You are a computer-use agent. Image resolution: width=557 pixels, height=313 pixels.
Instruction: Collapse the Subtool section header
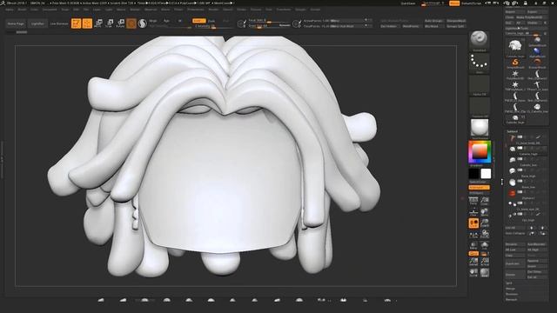click(x=513, y=131)
